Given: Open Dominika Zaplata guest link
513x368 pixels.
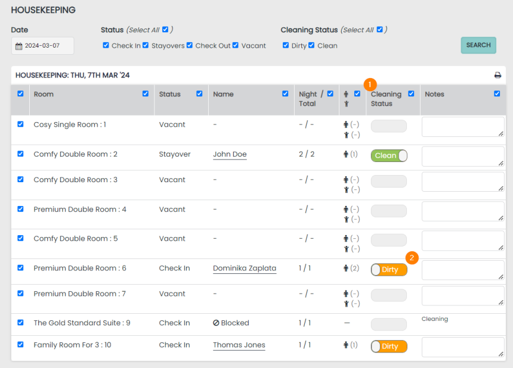Looking at the screenshot, I should click(245, 269).
